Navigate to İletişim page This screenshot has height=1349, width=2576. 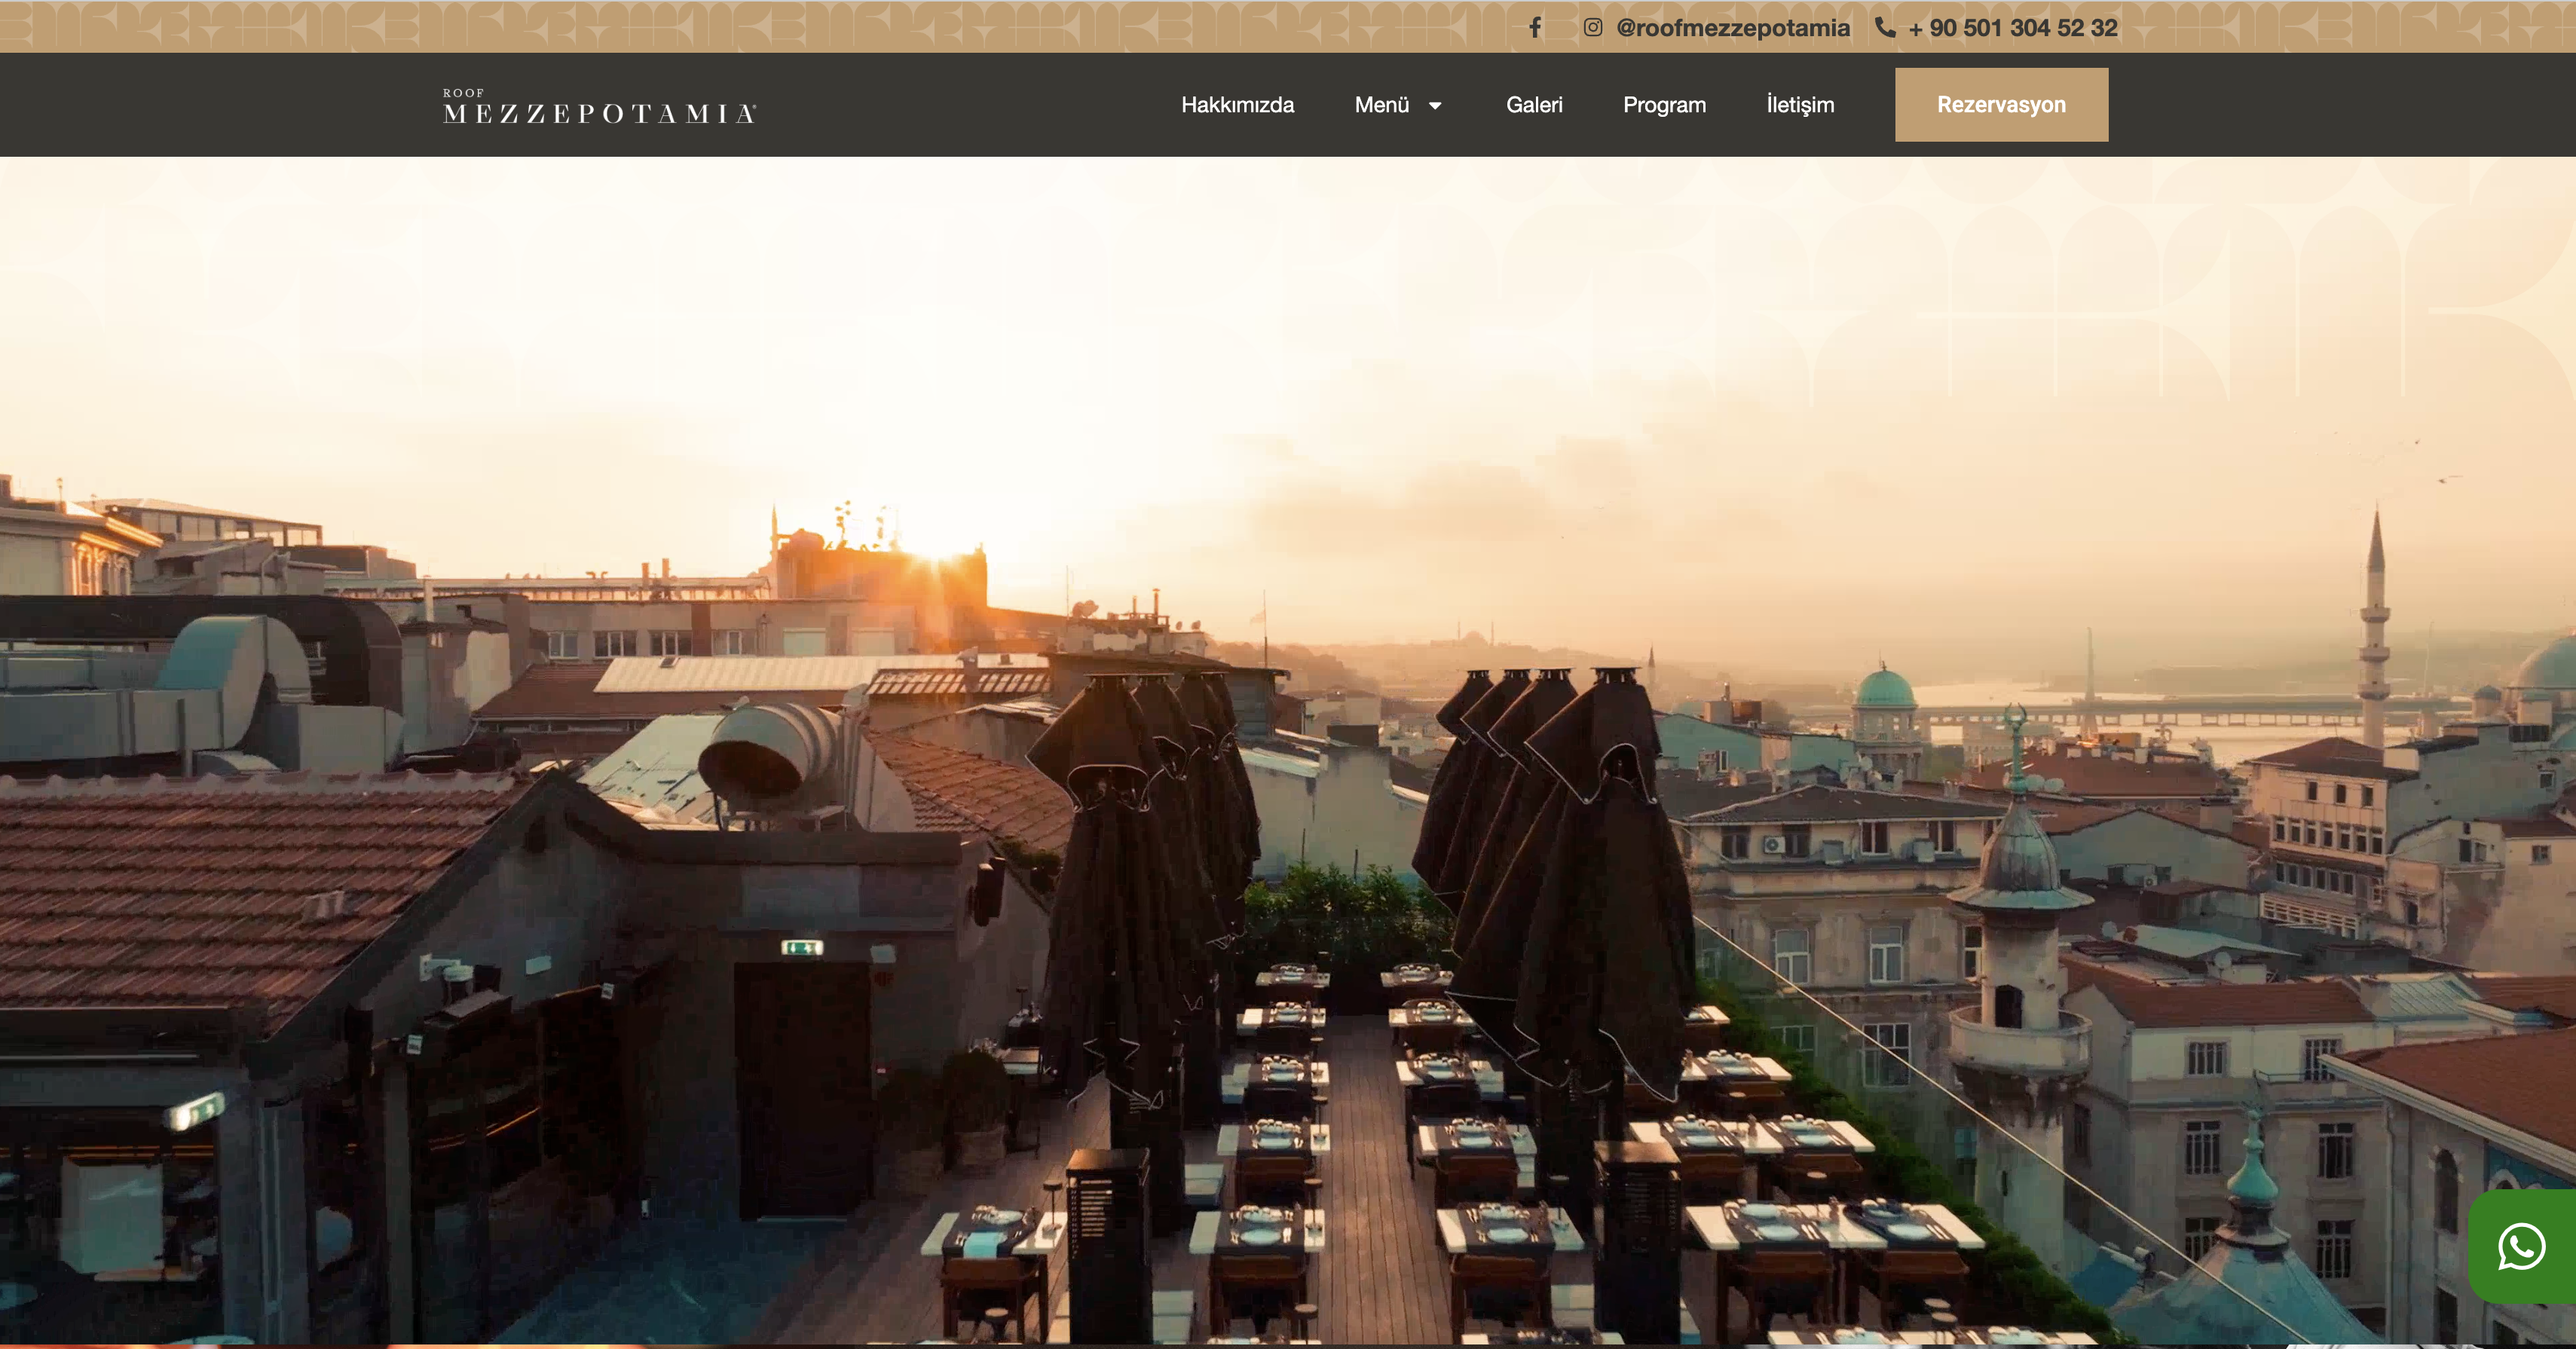[1800, 105]
